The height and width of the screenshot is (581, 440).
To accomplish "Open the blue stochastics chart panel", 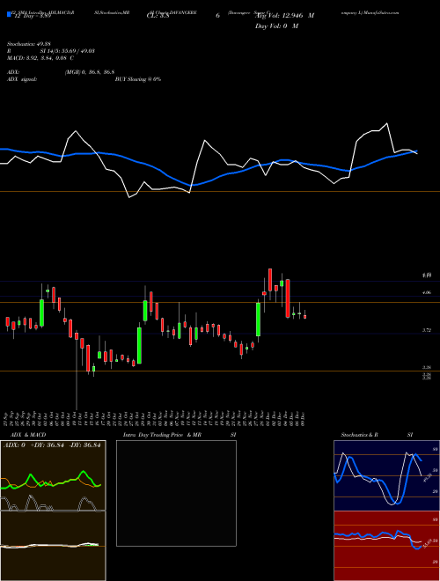I will point(386,475).
